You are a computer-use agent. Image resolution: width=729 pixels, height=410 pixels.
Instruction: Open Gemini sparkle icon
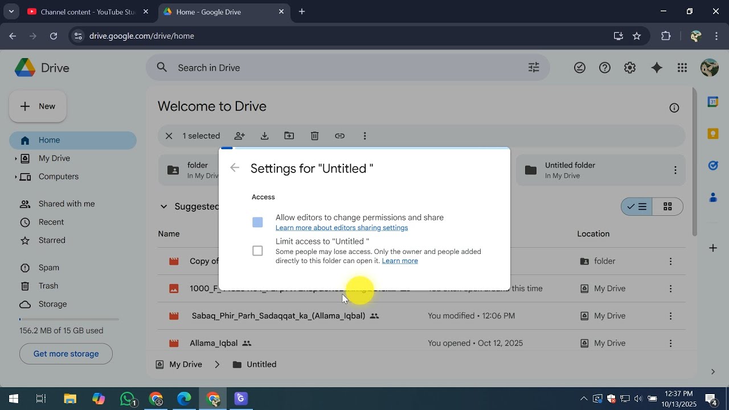click(657, 68)
